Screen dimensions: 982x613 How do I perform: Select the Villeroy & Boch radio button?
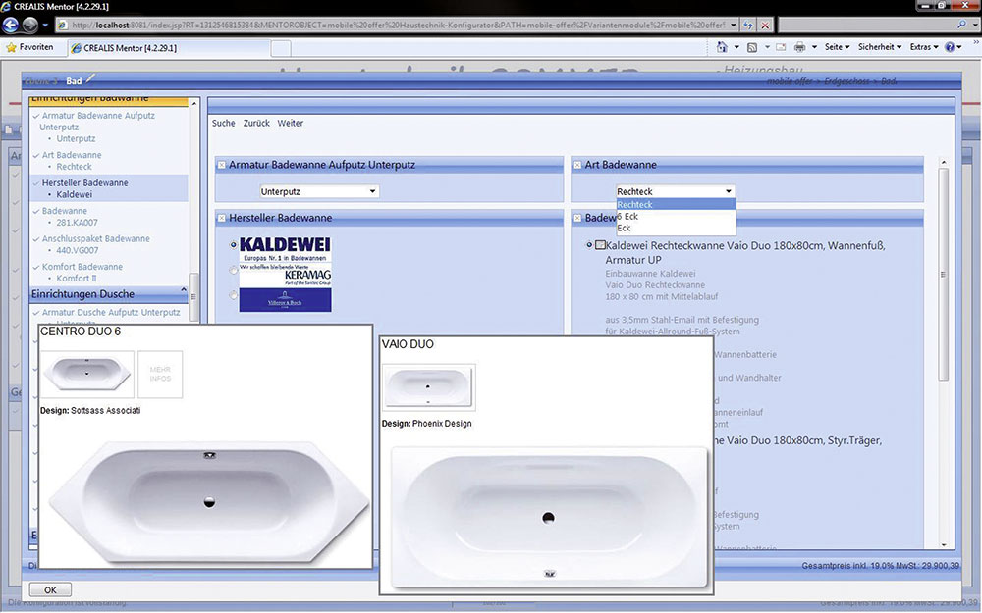(234, 294)
